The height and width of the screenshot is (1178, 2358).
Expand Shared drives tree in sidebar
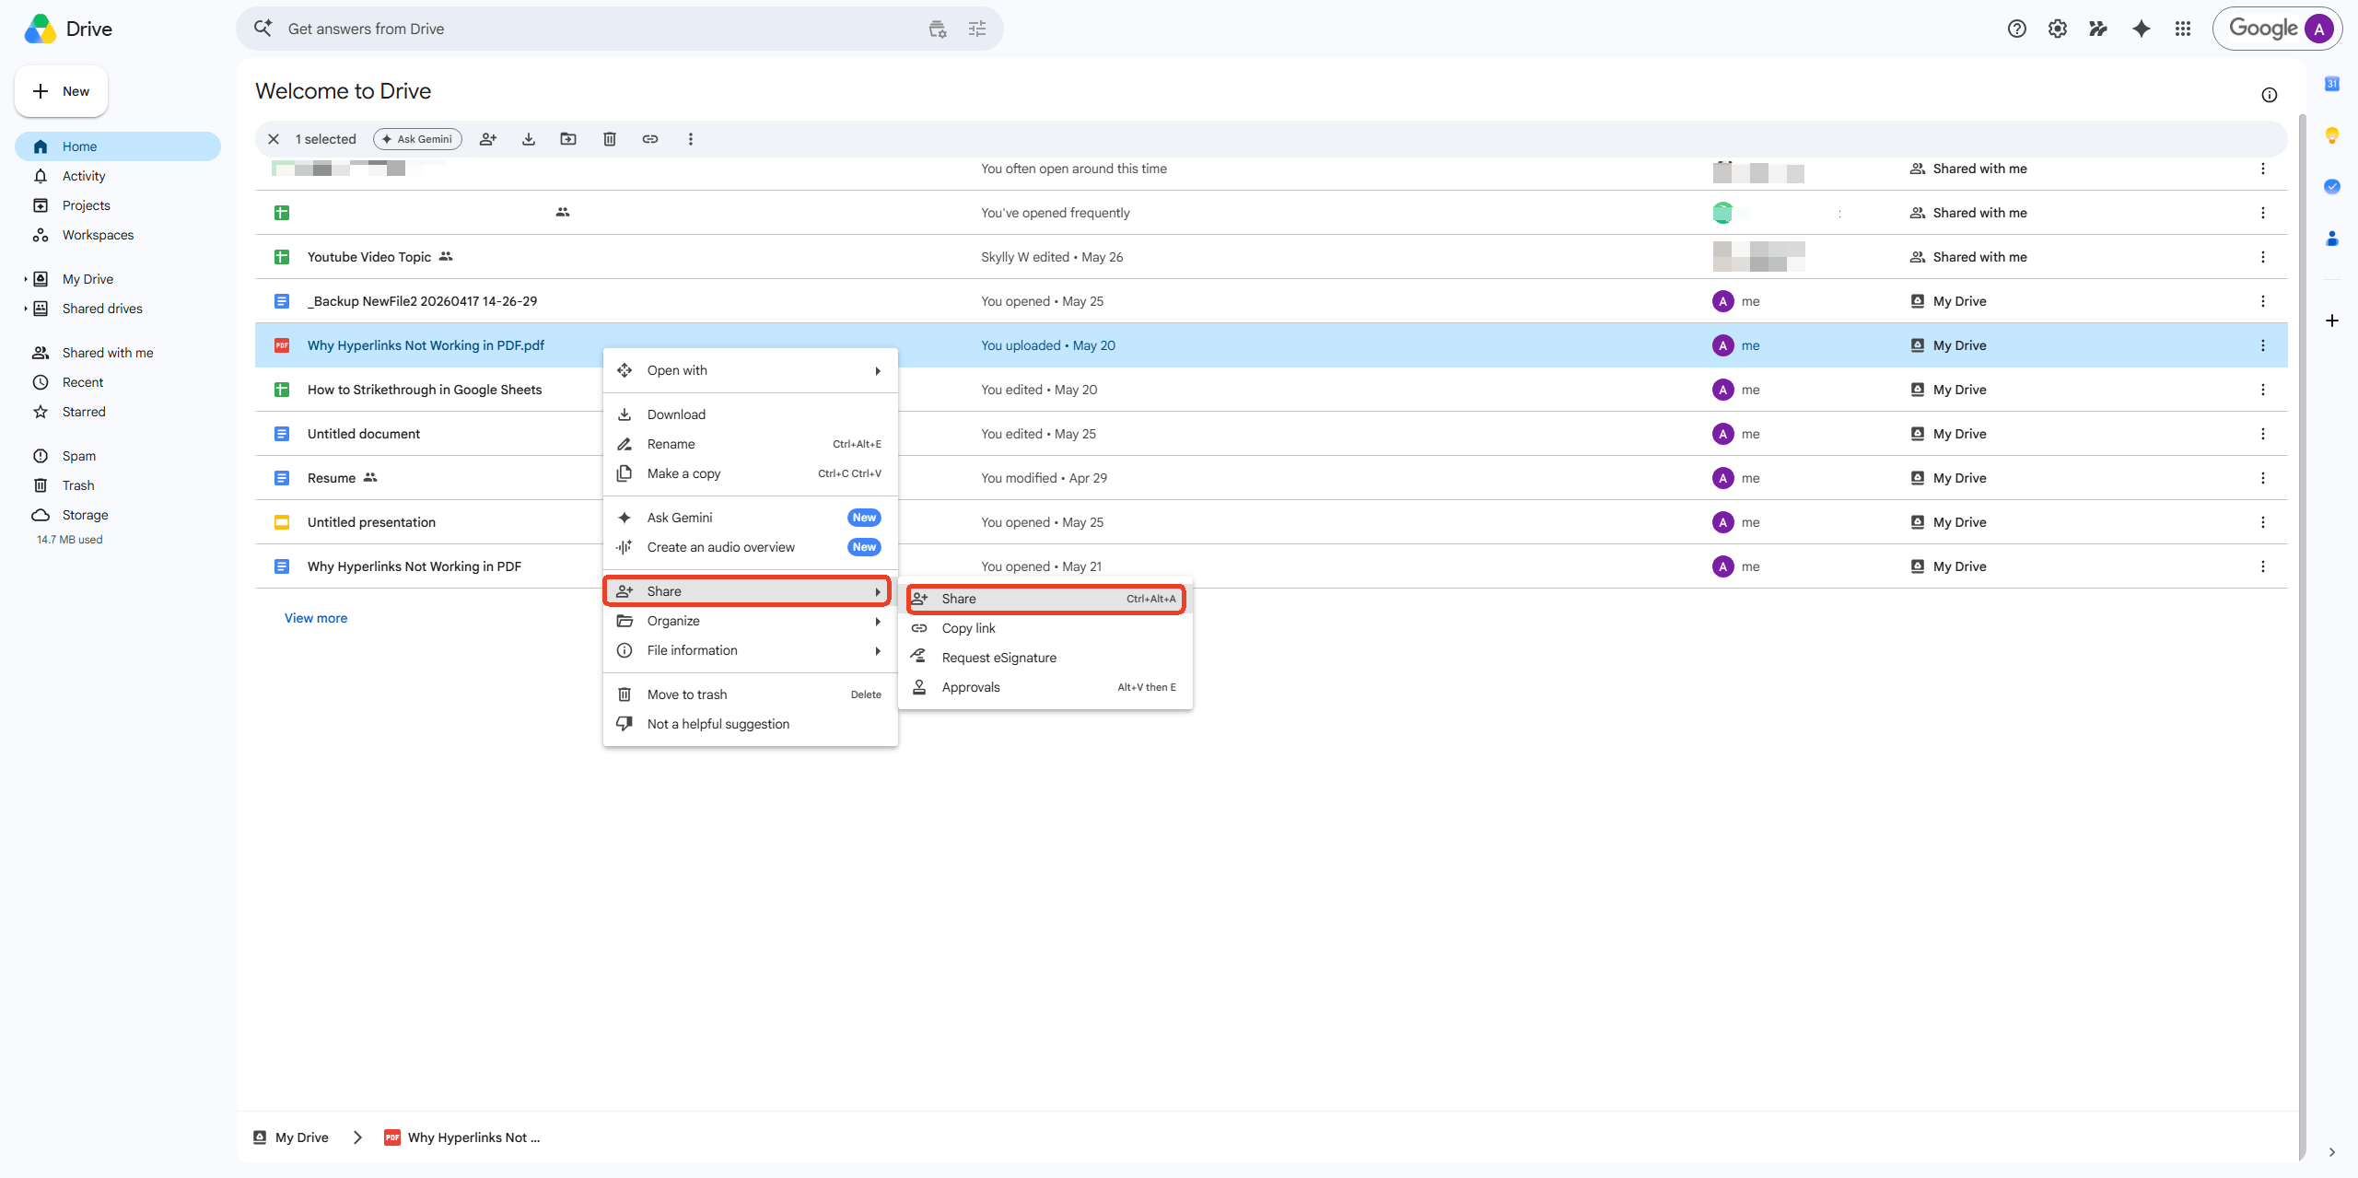click(x=25, y=309)
